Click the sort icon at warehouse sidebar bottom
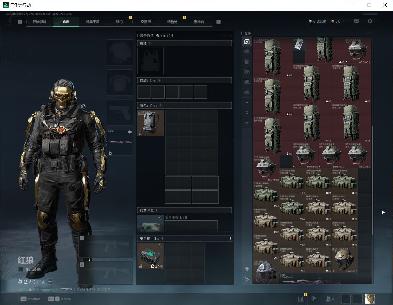This screenshot has height=305, width=393. 247,279
